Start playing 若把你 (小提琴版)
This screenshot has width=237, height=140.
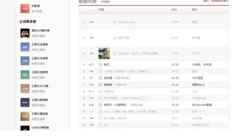(x=100, y=105)
